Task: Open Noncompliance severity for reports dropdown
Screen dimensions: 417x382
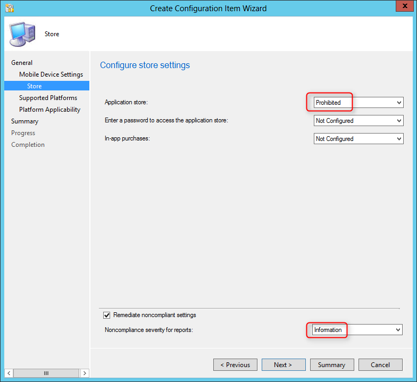Action: [357, 330]
